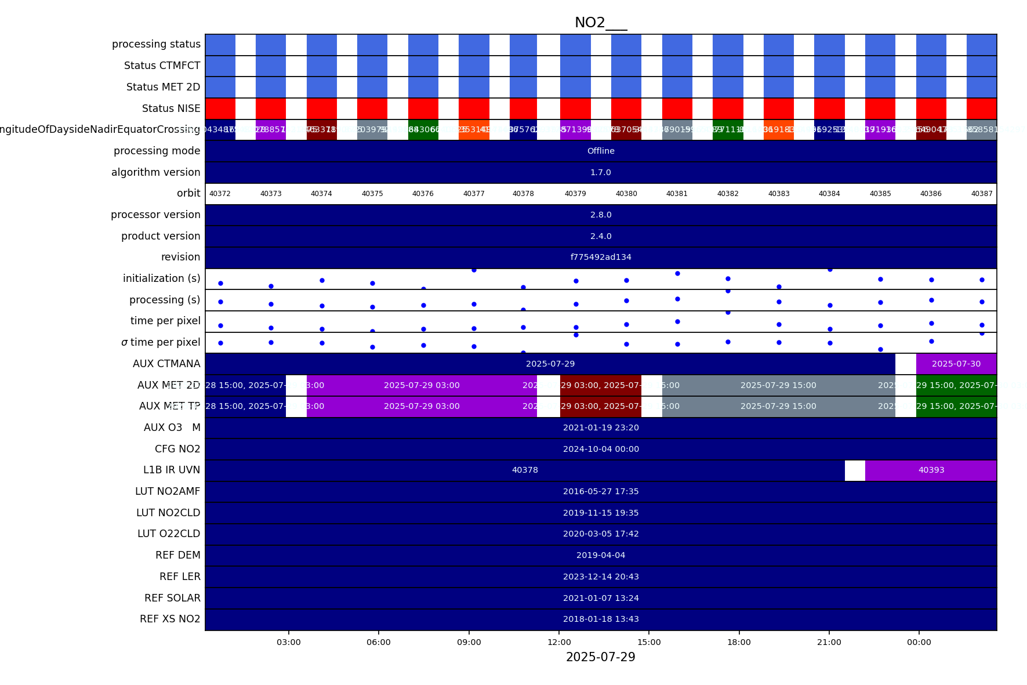Click the f775492ad134 revision value

point(600,258)
